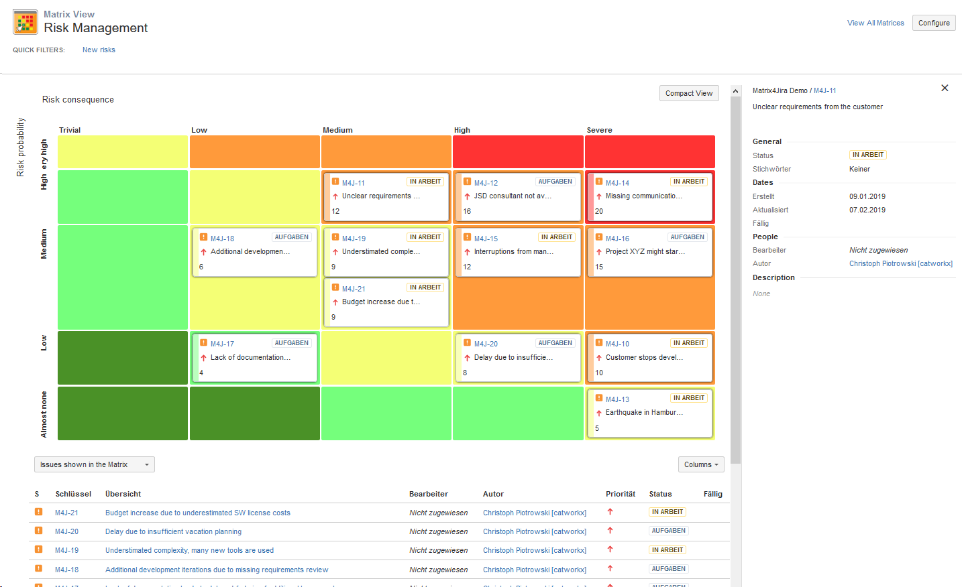Click priority arrow in M4J-19 table row
This screenshot has height=587, width=962.
point(610,549)
